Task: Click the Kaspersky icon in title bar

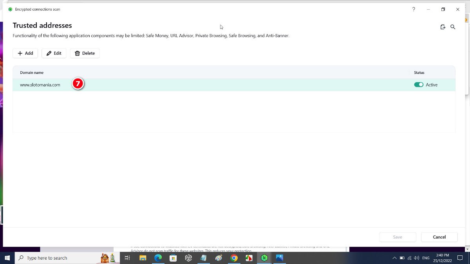Action: coord(10,9)
